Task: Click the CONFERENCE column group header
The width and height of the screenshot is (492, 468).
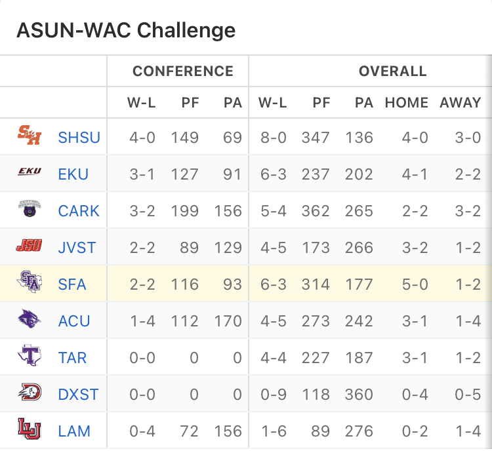Action: pyautogui.click(x=182, y=71)
